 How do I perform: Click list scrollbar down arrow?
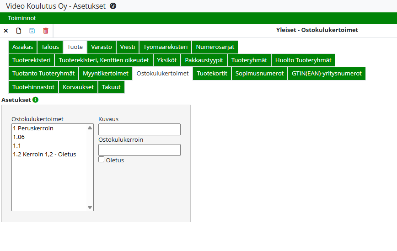coord(90,207)
